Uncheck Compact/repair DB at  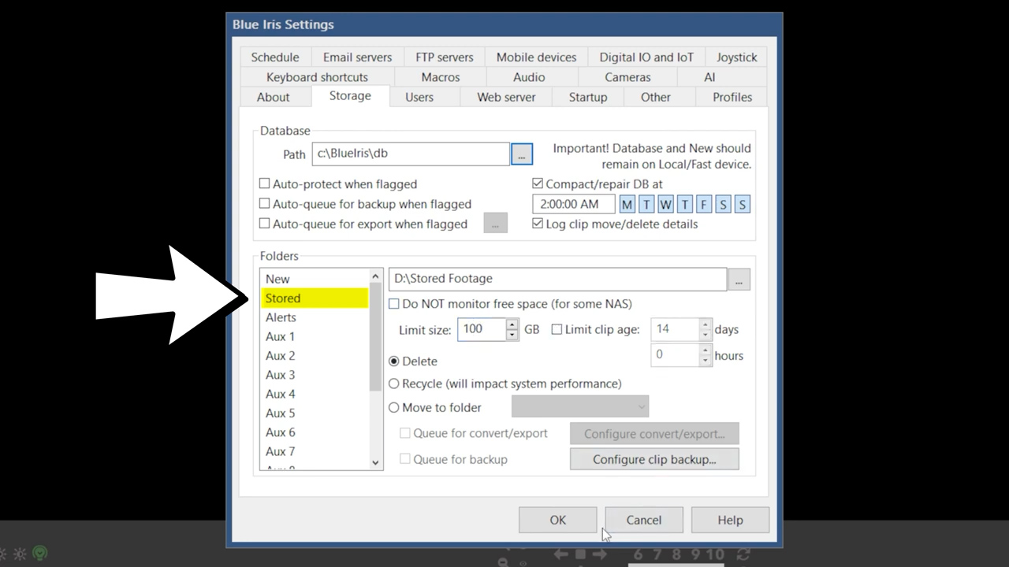pos(538,183)
